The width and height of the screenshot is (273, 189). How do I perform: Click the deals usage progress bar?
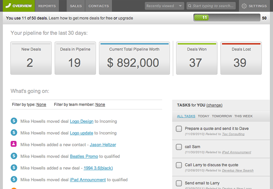[227, 17]
